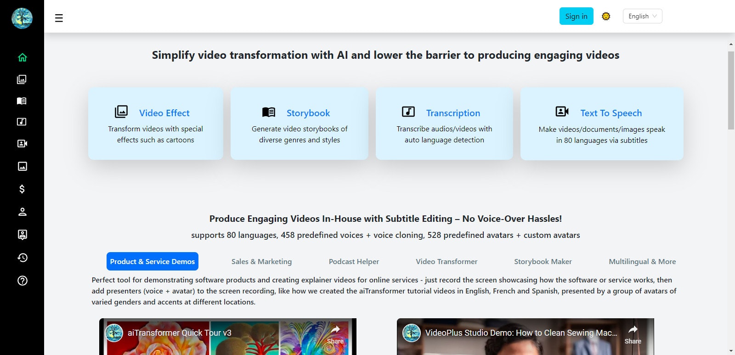The width and height of the screenshot is (735, 355).
Task: Open the avatar portrait sidebar icon
Action: tap(22, 235)
